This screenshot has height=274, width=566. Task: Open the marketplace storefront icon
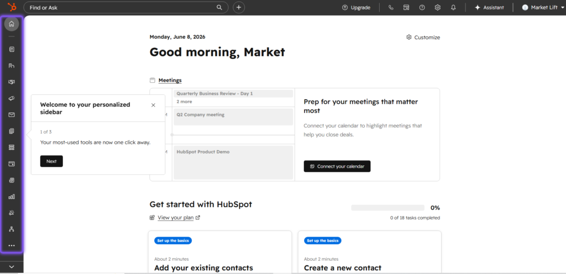pyautogui.click(x=406, y=7)
